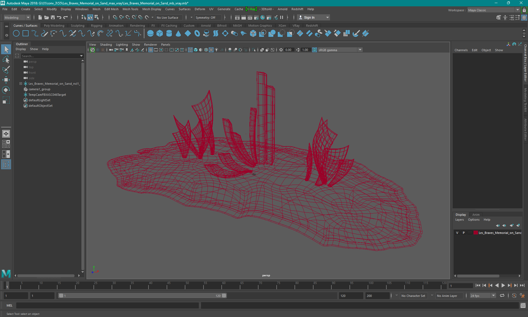
Task: Switch to four view layout
Action: tap(6, 144)
